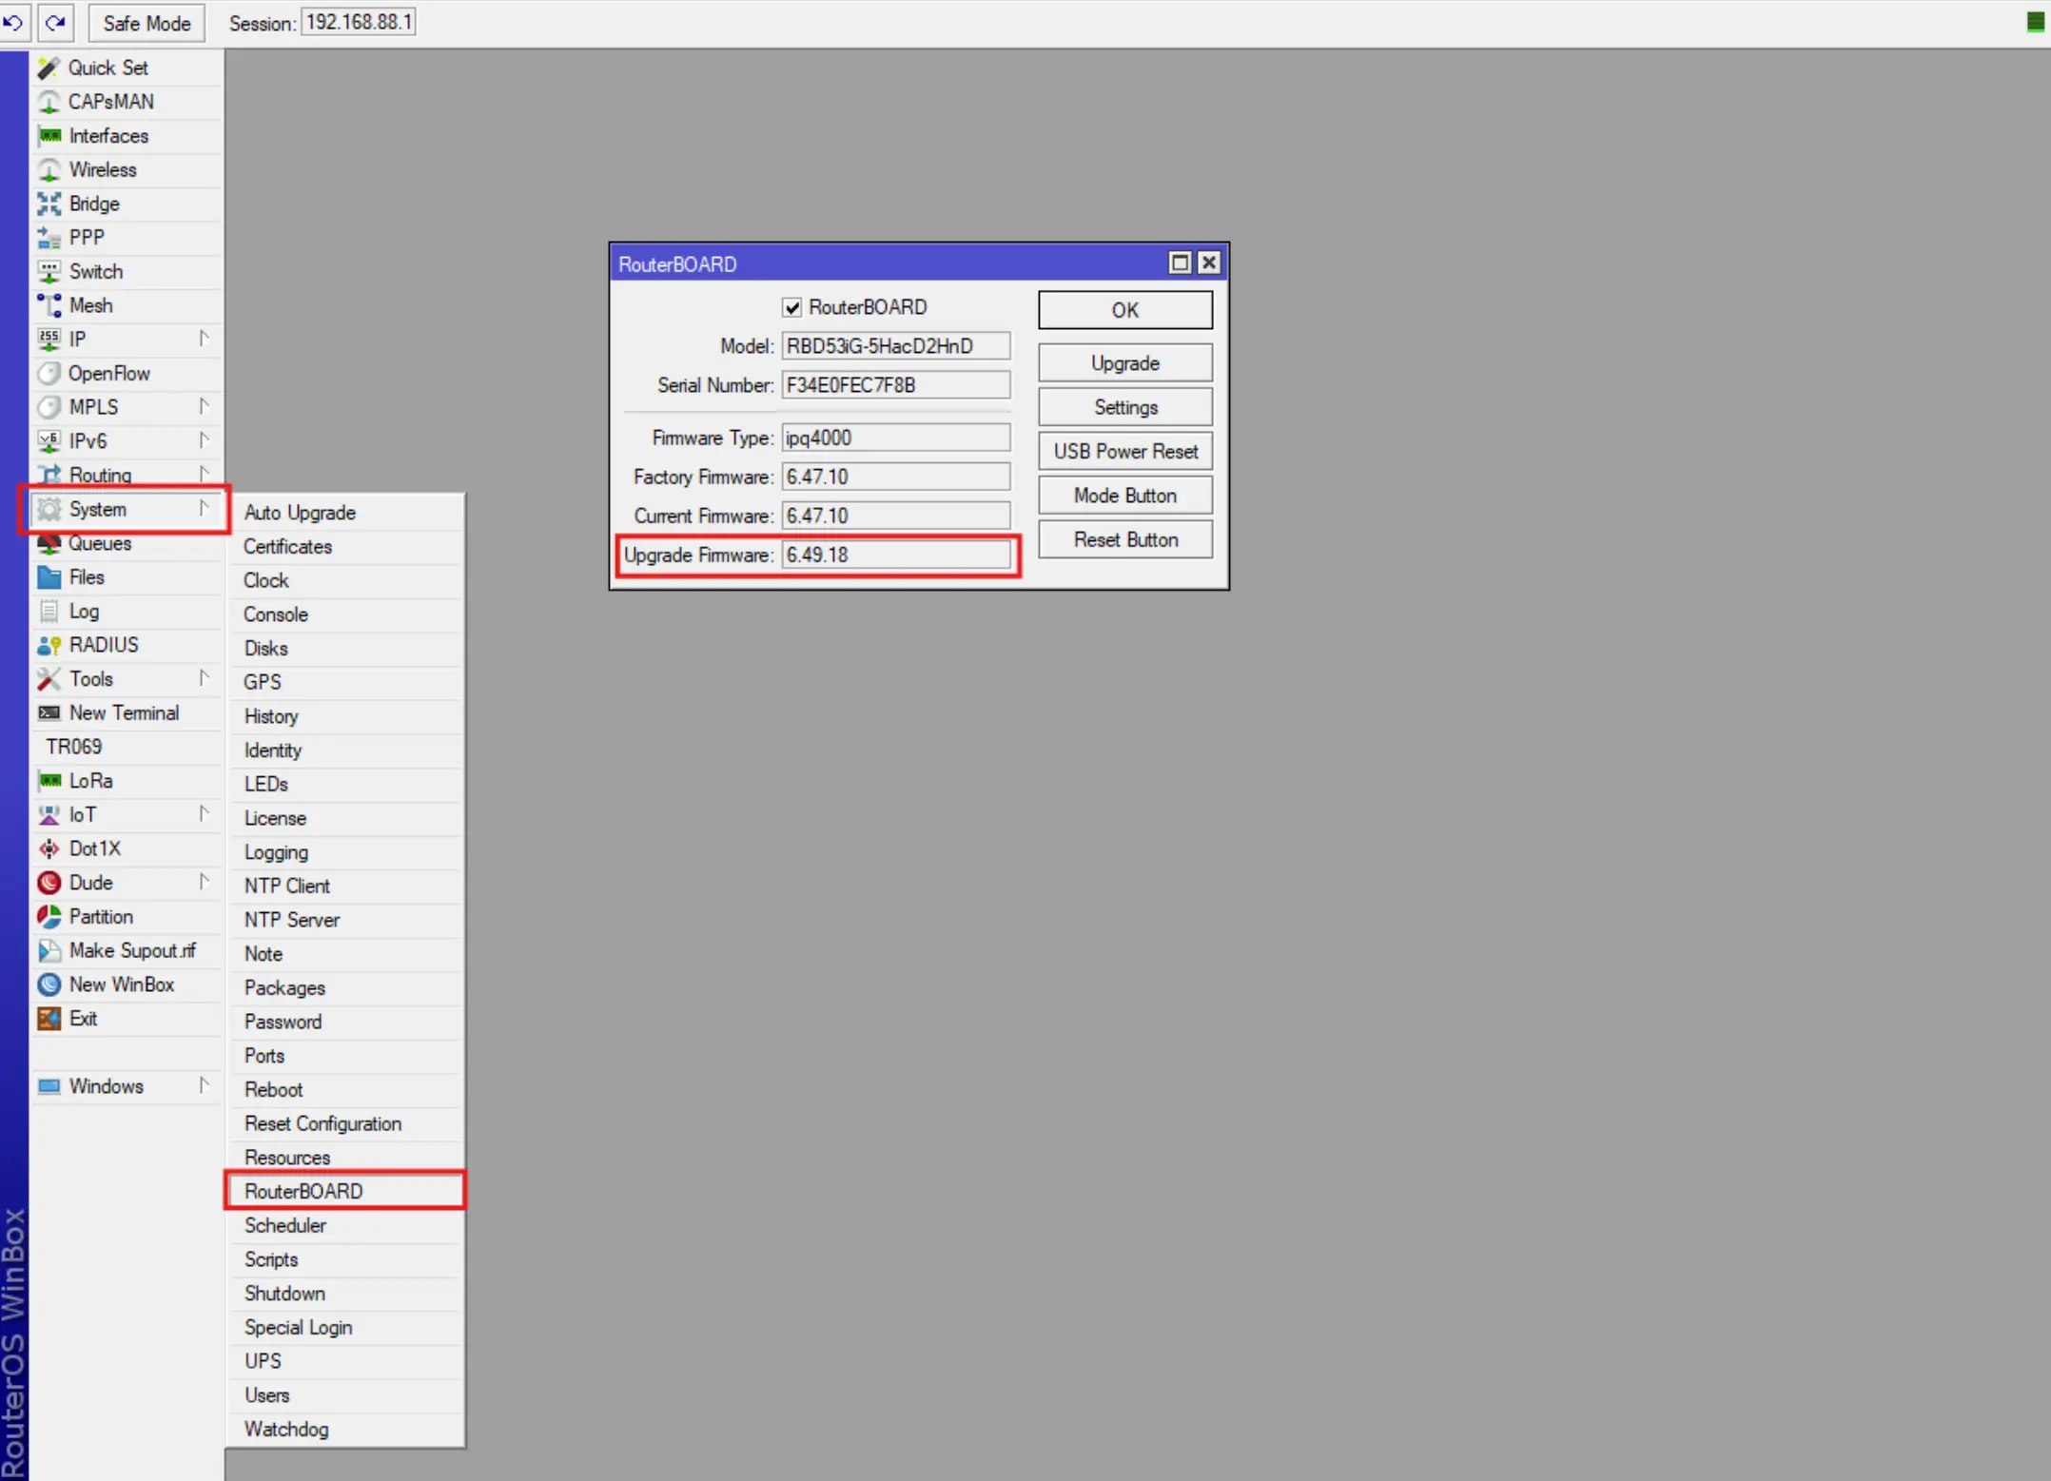This screenshot has width=2051, height=1481.
Task: Click OK in RouterBOARD dialog
Action: click(1125, 310)
